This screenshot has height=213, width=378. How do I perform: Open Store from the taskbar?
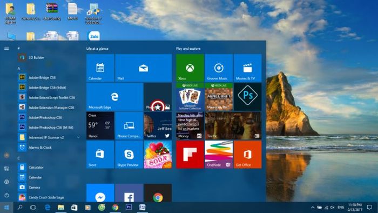(x=75, y=207)
